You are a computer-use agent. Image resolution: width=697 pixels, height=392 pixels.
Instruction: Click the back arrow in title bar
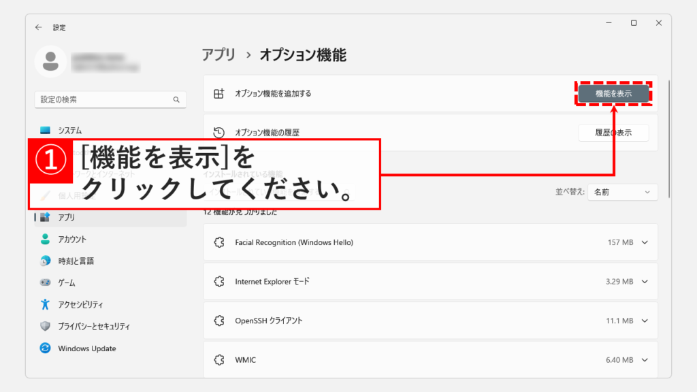coord(39,27)
